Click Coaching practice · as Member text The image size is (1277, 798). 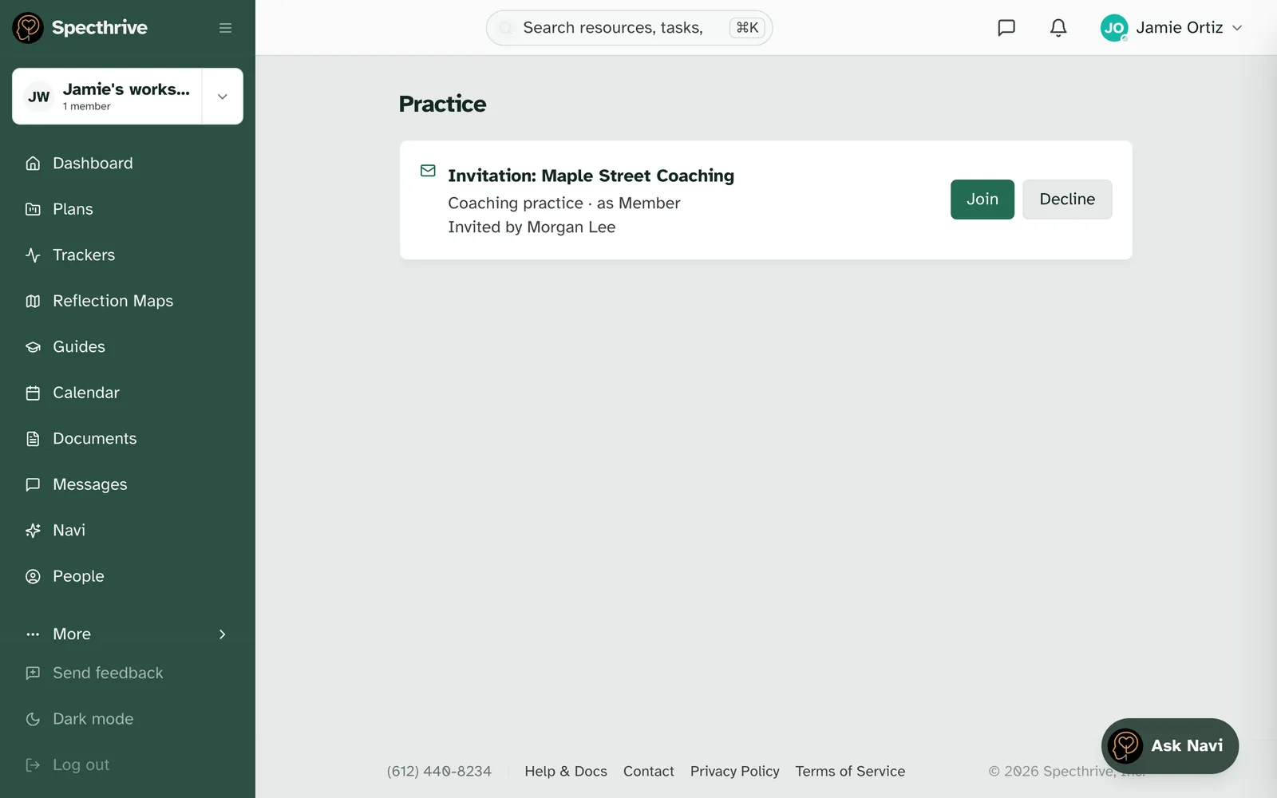coord(564,203)
